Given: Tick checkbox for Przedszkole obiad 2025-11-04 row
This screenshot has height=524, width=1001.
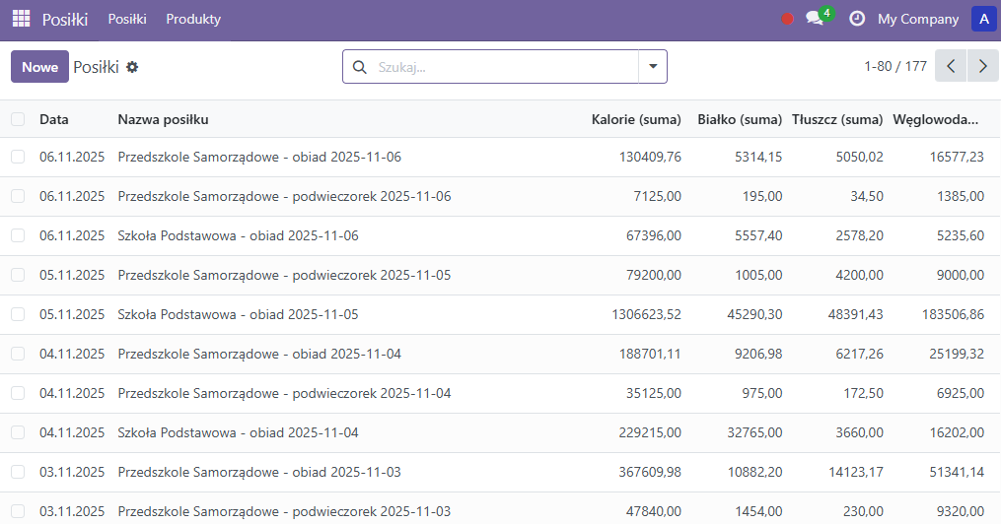Looking at the screenshot, I should pyautogui.click(x=18, y=354).
